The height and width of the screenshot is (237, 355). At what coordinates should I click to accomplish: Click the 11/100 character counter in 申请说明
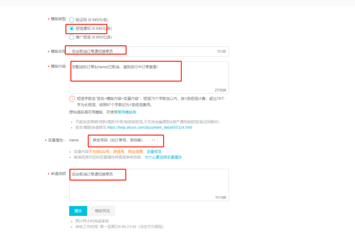coord(220,198)
